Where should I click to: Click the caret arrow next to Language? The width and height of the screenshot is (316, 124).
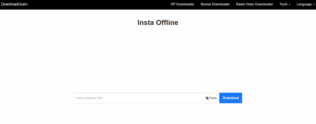(314, 5)
